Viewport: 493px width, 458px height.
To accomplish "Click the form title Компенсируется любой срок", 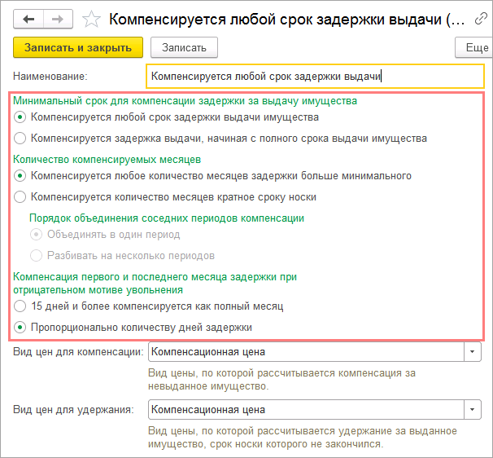I will [x=286, y=20].
